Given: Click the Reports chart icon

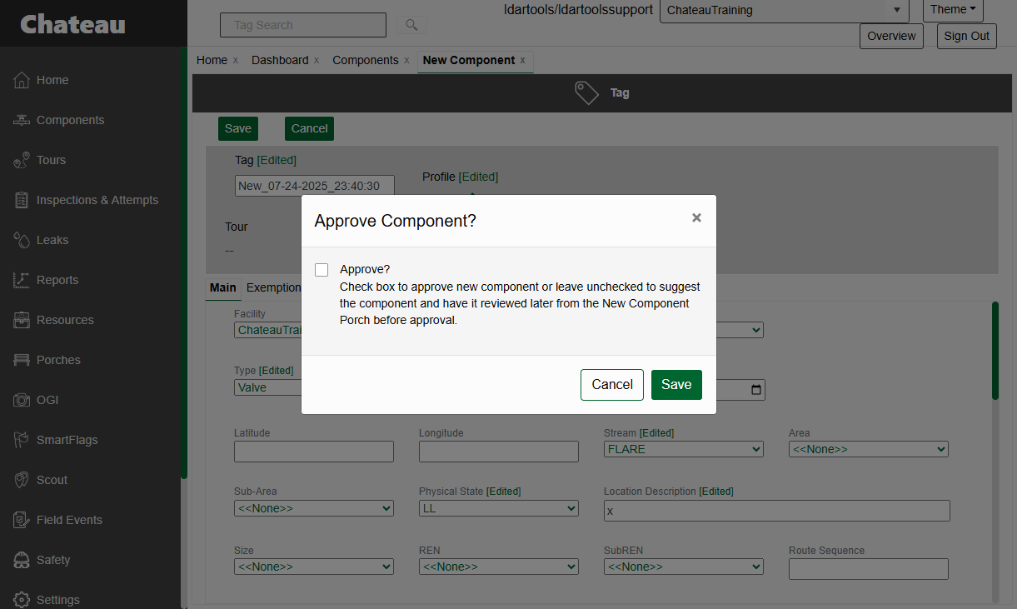Looking at the screenshot, I should tap(22, 280).
